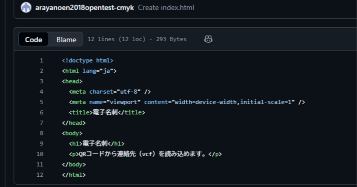Select line number 7
The height and width of the screenshot is (187, 357).
(x=41, y=123)
